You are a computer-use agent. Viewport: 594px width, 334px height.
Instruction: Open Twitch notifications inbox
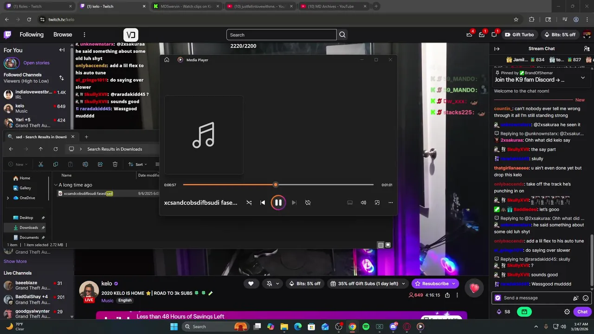click(x=482, y=35)
